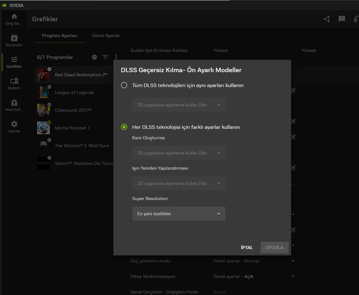This screenshot has height=295, width=359.
Task: Expand the Dikey Senkronizasyon dropdown arrow
Action: pyautogui.click(x=293, y=277)
